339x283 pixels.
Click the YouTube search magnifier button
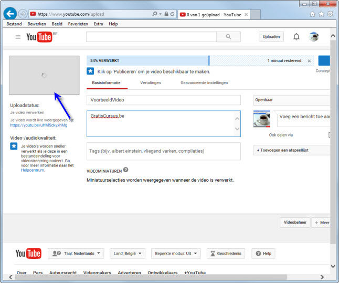[x=228, y=37]
